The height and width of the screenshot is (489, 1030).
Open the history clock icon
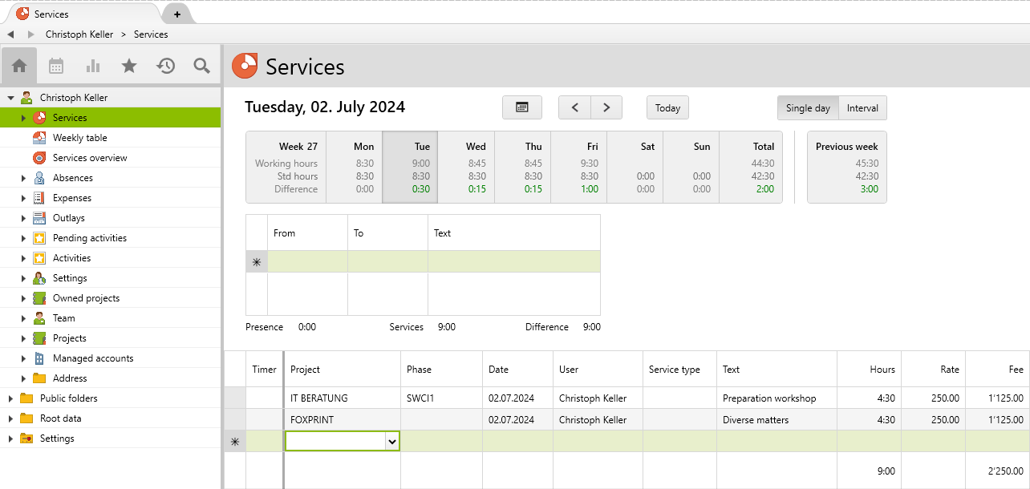(x=166, y=66)
